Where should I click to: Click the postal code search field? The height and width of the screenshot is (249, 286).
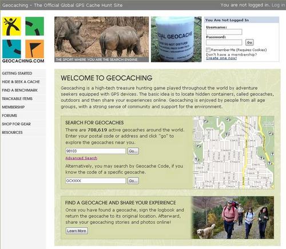[96, 151]
